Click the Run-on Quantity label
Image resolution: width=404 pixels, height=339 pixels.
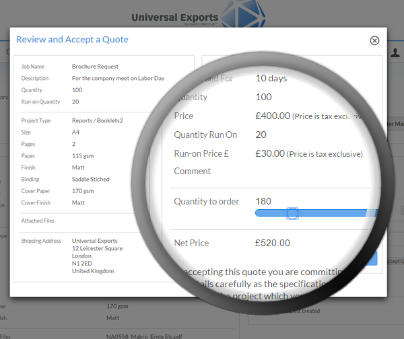tap(40, 102)
